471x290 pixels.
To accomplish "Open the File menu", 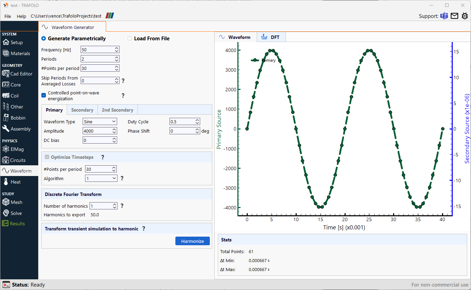I will click(x=8, y=16).
